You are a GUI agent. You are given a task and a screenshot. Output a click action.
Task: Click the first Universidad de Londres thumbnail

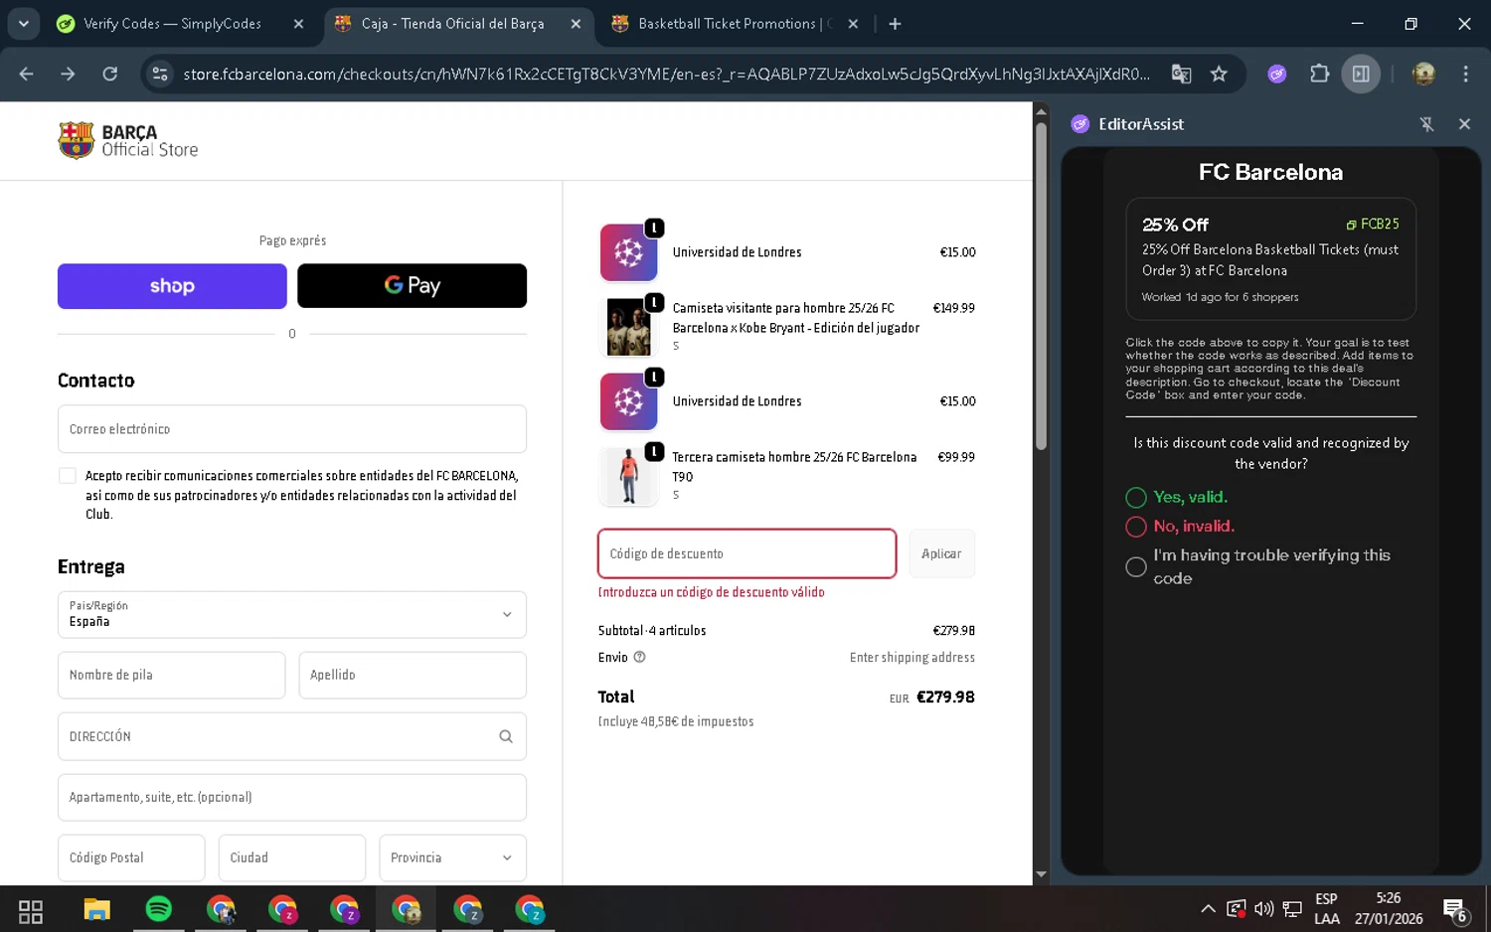[629, 252]
